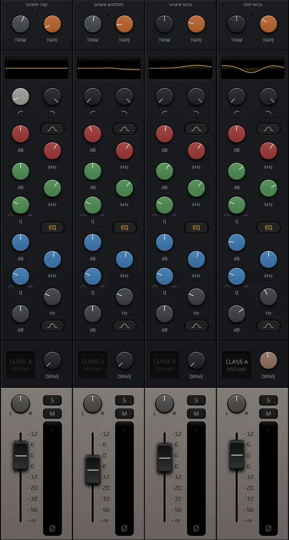Click the Tom BUS volume fader handle
The height and width of the screenshot is (540, 289).
tap(237, 455)
